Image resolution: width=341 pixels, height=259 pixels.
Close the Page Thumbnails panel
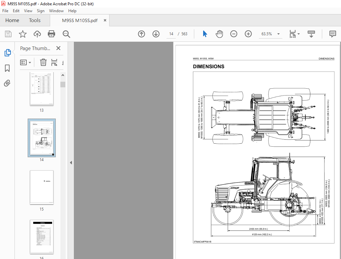[x=58, y=48]
